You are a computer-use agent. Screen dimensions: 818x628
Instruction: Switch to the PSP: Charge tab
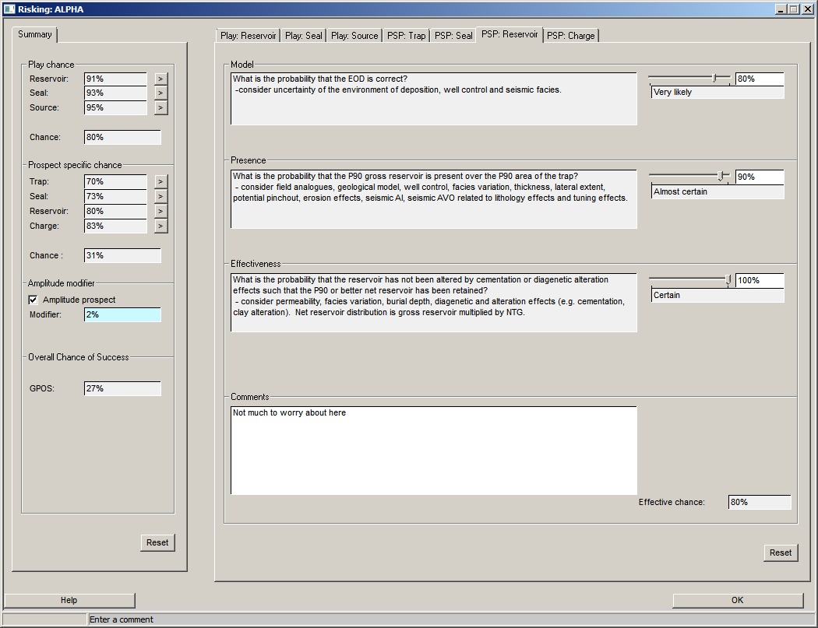point(570,36)
